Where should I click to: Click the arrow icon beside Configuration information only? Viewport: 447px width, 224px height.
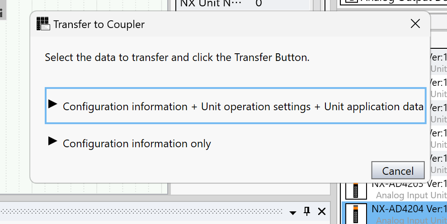(53, 141)
